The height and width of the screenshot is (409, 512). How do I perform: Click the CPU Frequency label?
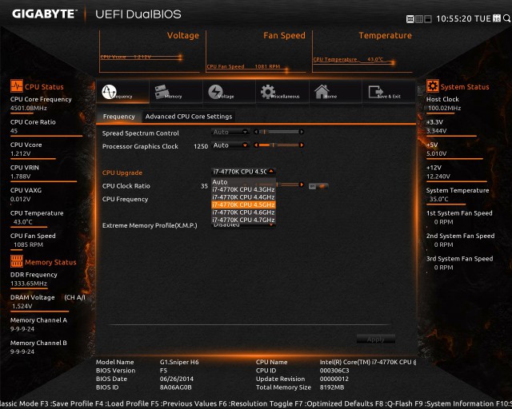pyautogui.click(x=125, y=199)
